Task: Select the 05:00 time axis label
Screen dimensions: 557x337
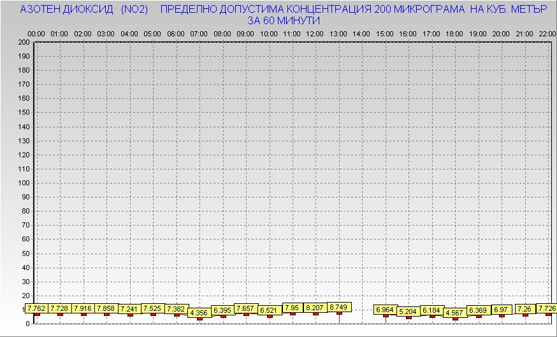Action: pyautogui.click(x=152, y=34)
